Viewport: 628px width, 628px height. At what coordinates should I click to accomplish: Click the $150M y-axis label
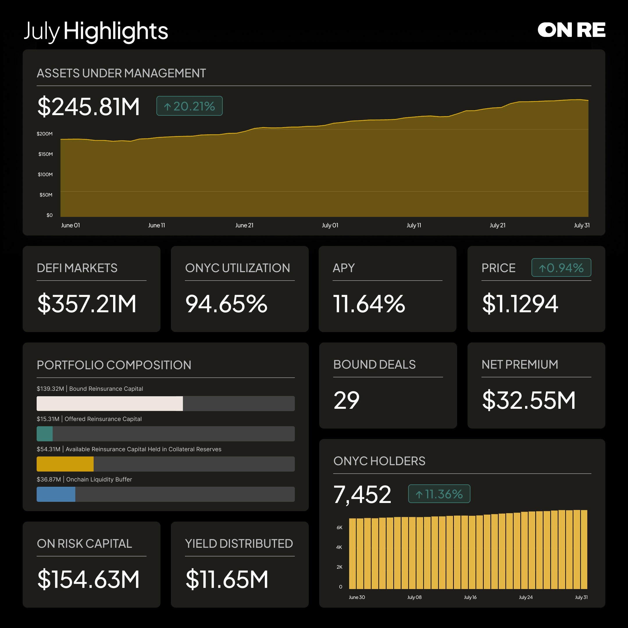(45, 154)
